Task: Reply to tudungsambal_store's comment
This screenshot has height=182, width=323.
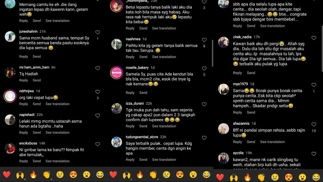Action: (130, 160)
